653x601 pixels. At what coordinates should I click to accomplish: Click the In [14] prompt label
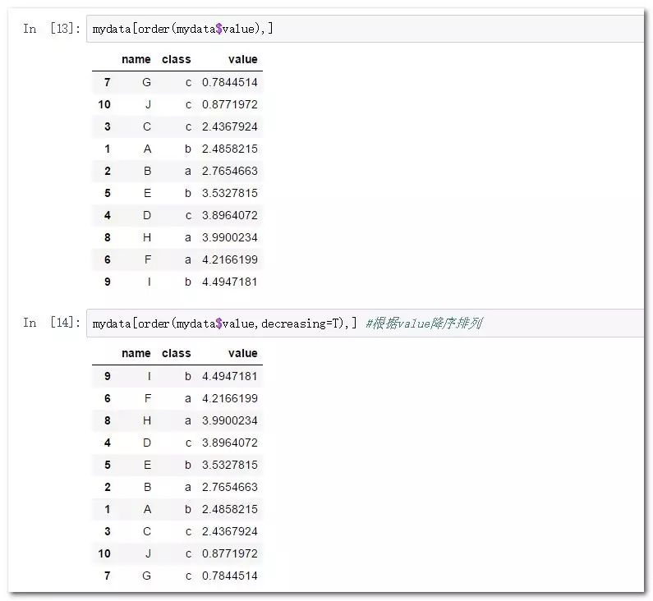click(52, 323)
